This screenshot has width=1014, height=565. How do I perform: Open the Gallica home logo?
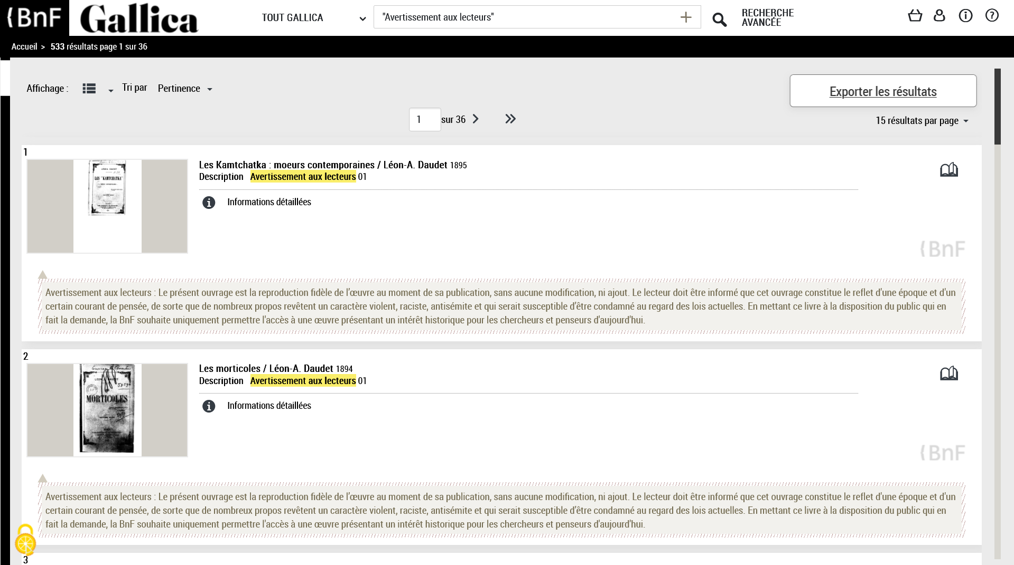click(x=139, y=18)
